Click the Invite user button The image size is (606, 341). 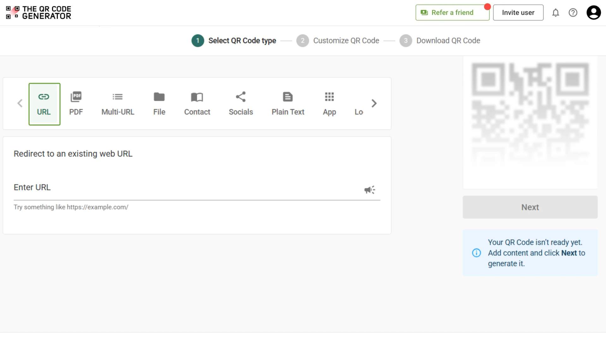(518, 13)
